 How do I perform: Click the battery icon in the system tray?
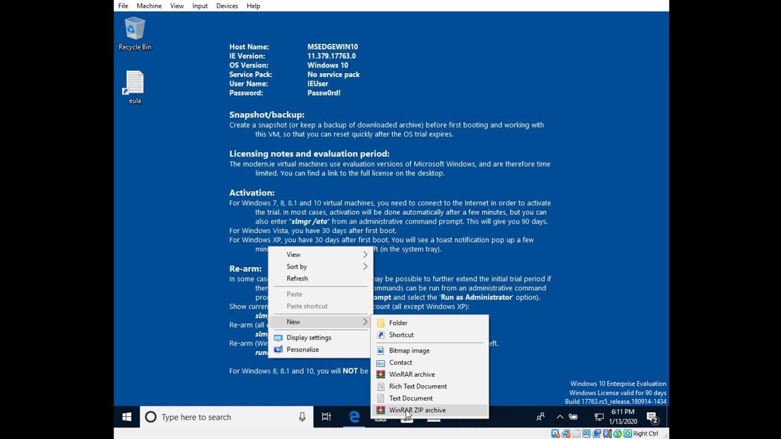click(573, 417)
